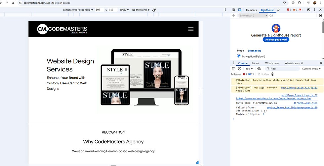Create live expression with the eye icon

259,69
